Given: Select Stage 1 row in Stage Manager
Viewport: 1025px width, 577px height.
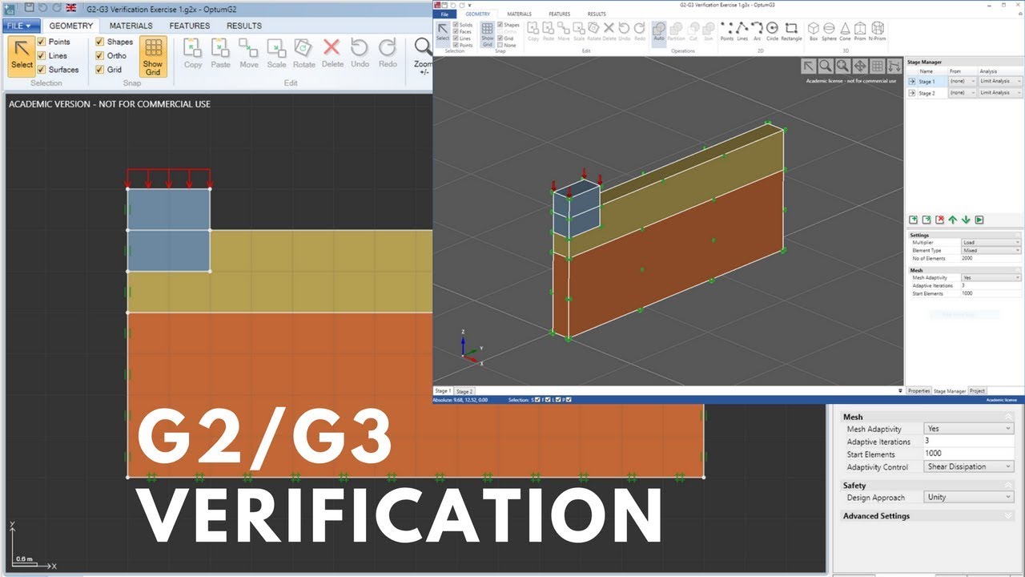Looking at the screenshot, I should pyautogui.click(x=927, y=81).
